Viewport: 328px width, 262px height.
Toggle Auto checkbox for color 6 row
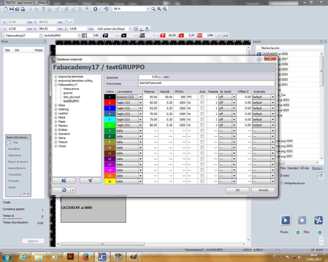202,125
